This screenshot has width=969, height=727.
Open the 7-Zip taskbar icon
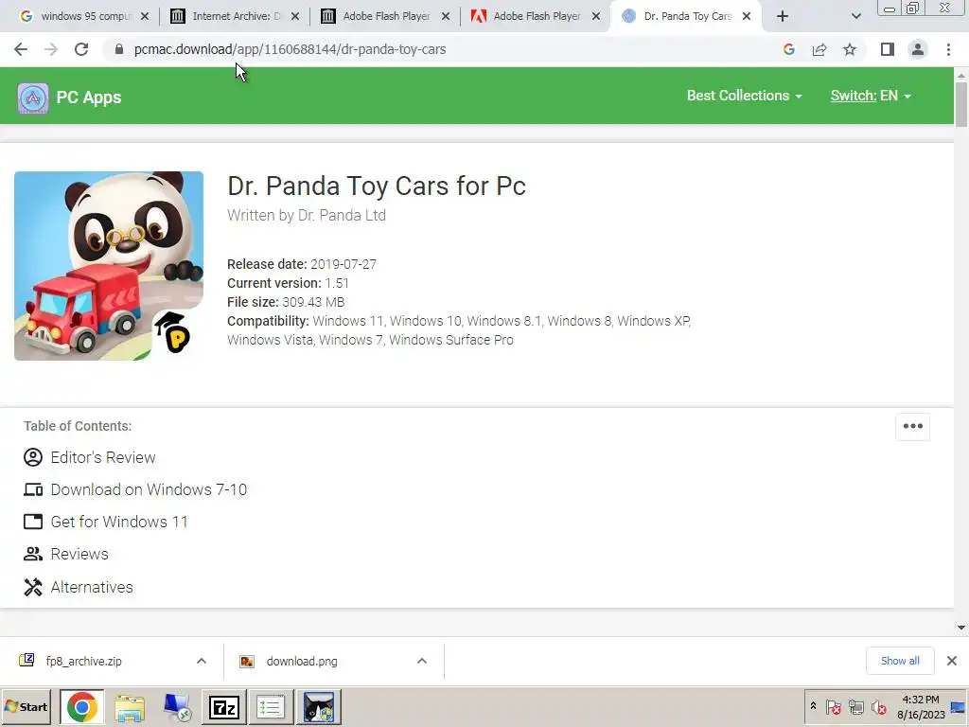(x=224, y=707)
